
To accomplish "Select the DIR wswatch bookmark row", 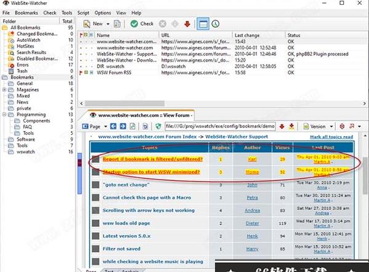I will point(222,66).
